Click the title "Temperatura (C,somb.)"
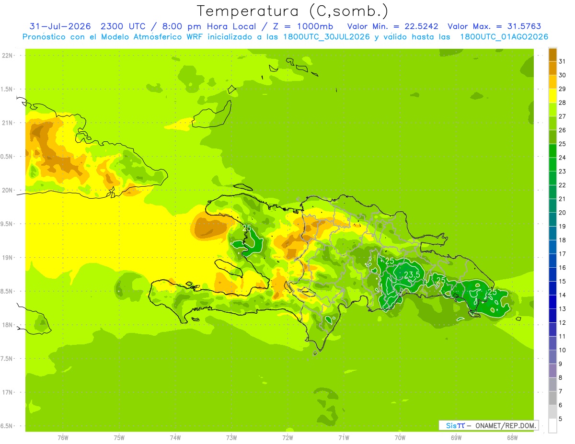 coord(292,11)
